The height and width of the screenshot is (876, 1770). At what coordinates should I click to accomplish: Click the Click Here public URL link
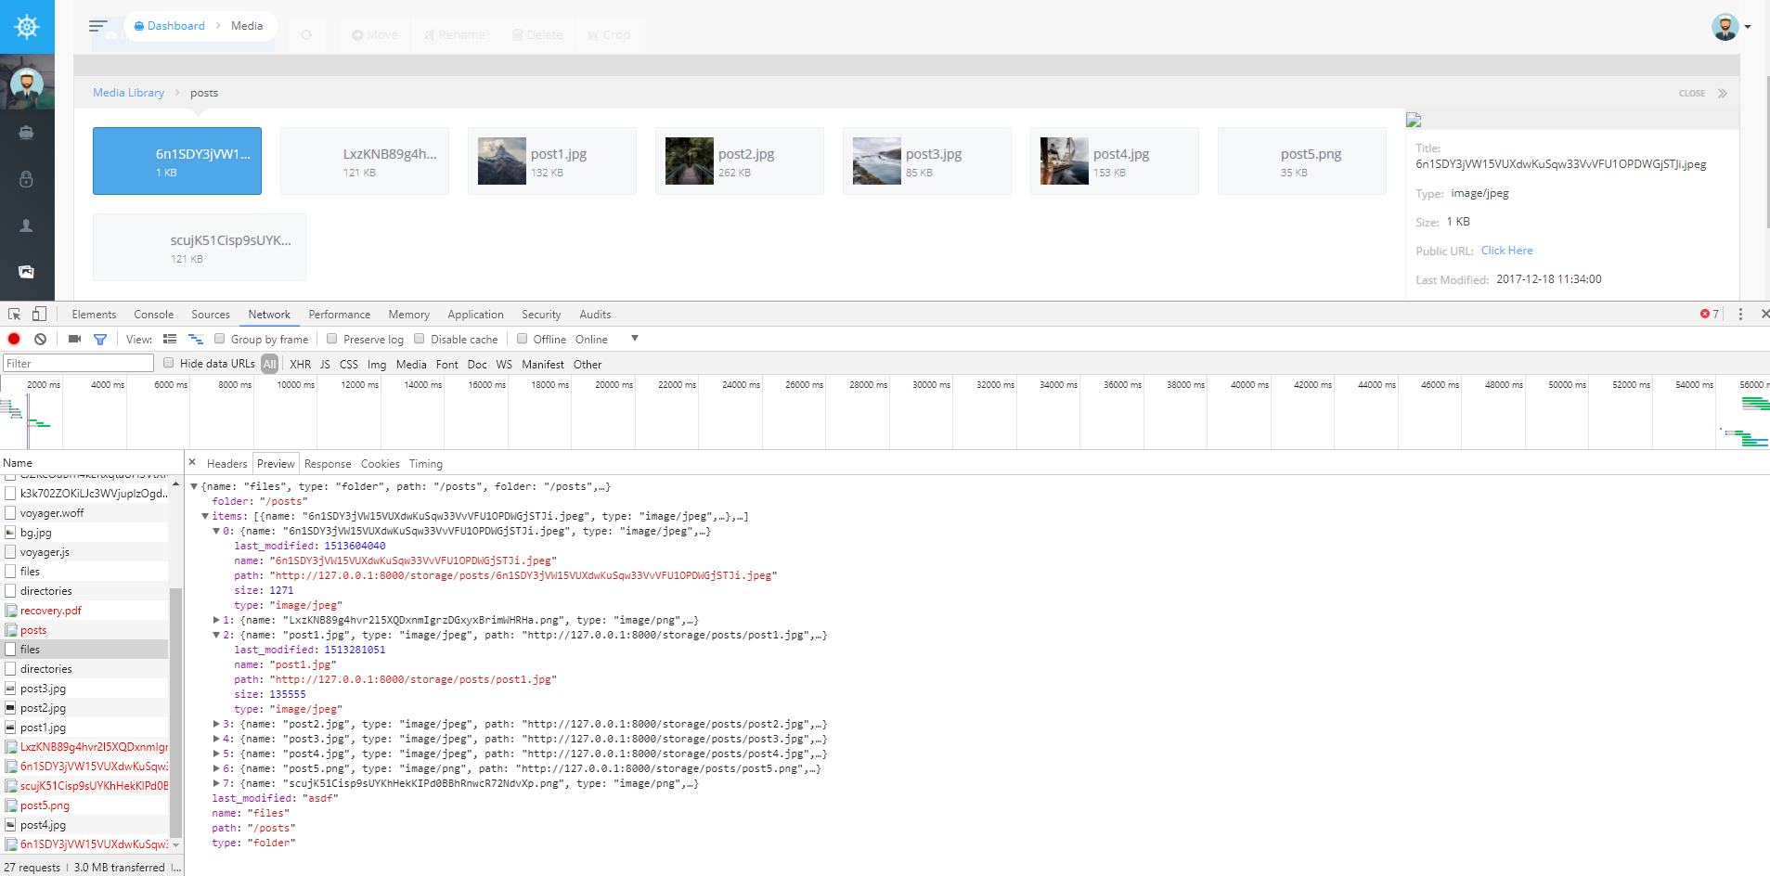tap(1505, 250)
